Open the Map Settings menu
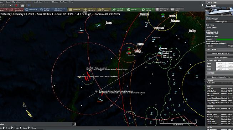Screen dimensions: 233x130 point(16,2)
